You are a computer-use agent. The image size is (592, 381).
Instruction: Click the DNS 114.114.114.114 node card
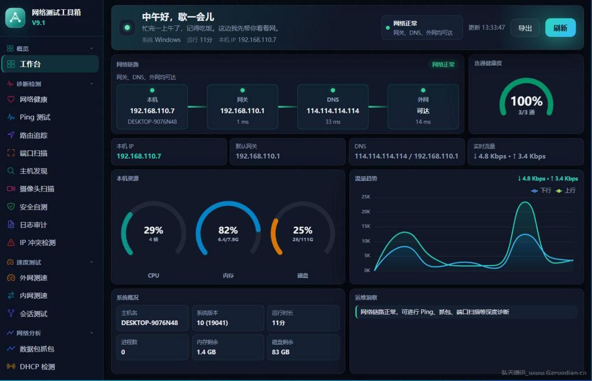[x=332, y=107]
